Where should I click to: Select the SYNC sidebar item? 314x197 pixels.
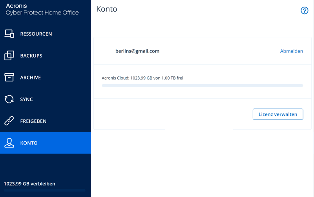click(x=45, y=99)
